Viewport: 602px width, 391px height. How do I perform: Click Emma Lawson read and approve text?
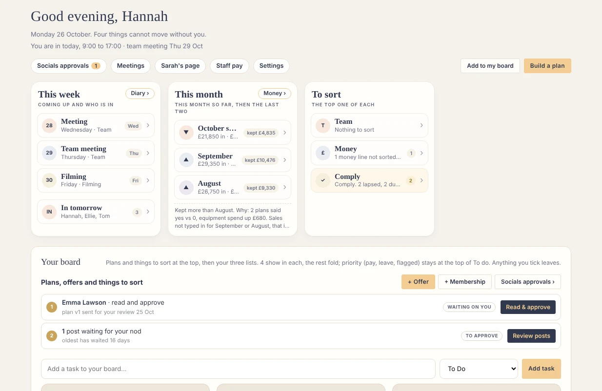pyautogui.click(x=113, y=303)
